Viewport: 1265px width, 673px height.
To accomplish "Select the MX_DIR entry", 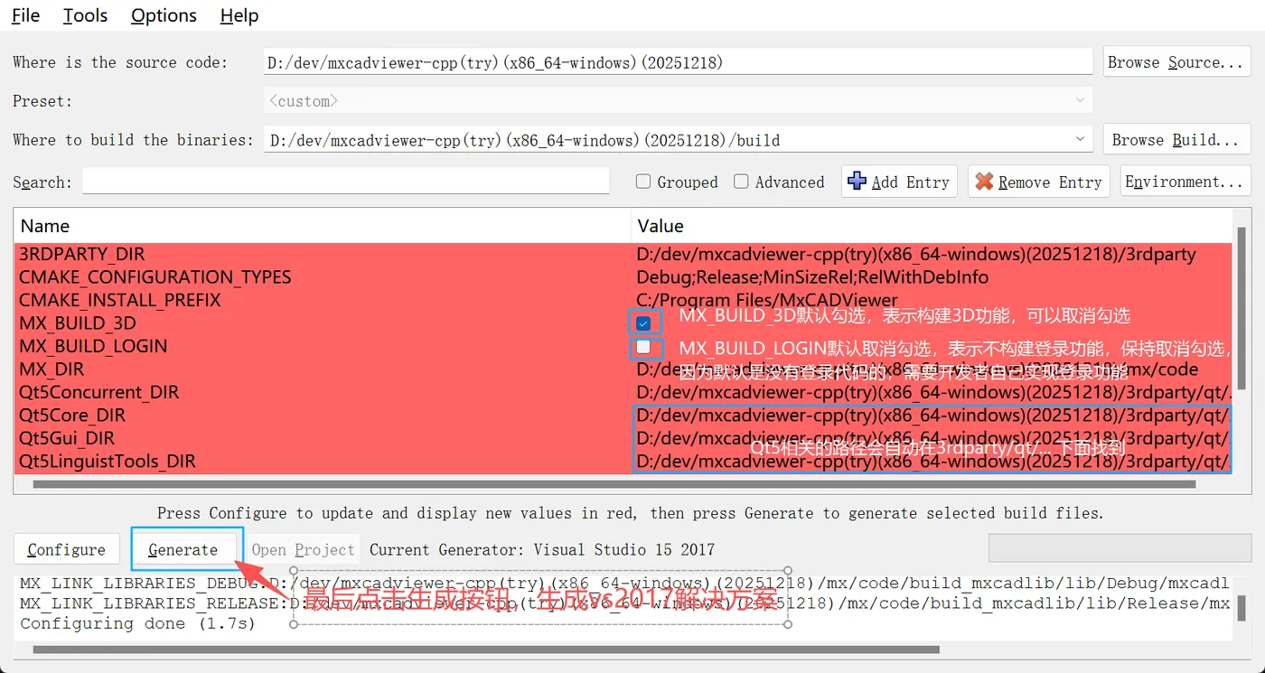I will tap(52, 369).
